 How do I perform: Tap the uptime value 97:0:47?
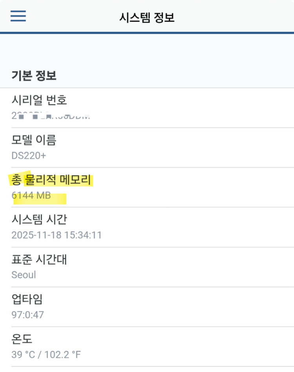click(28, 315)
